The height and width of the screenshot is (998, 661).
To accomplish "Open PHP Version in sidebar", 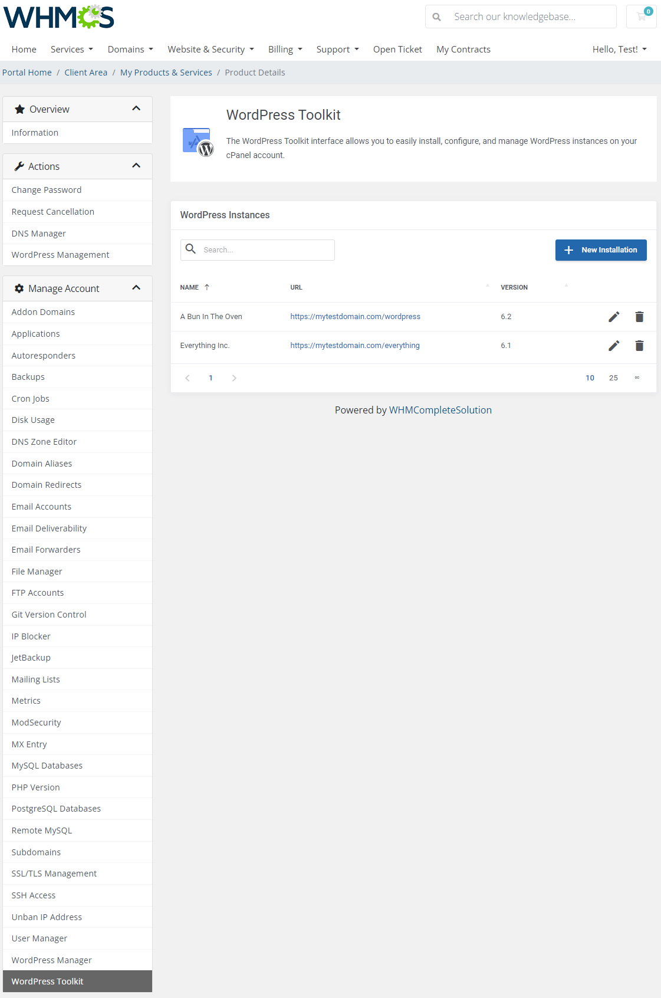I will (77, 787).
